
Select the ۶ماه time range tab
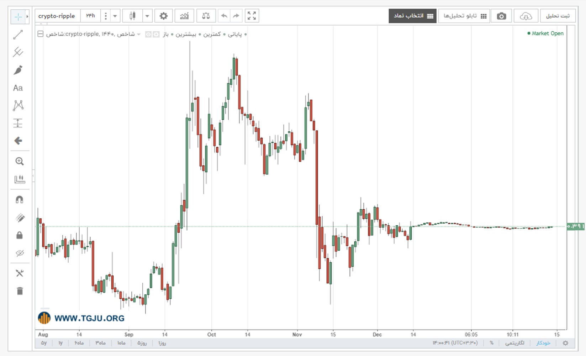(x=79, y=343)
